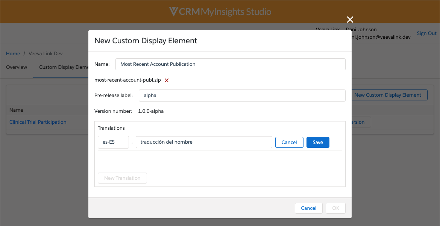Image resolution: width=440 pixels, height=226 pixels.
Task: Click the New Translation button
Action: (x=122, y=178)
